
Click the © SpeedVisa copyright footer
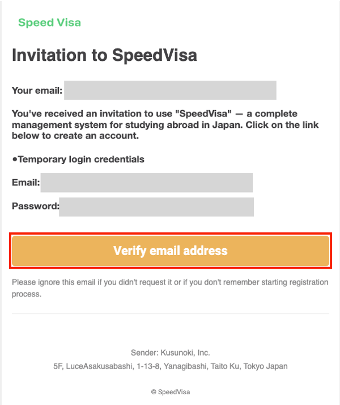[171, 392]
